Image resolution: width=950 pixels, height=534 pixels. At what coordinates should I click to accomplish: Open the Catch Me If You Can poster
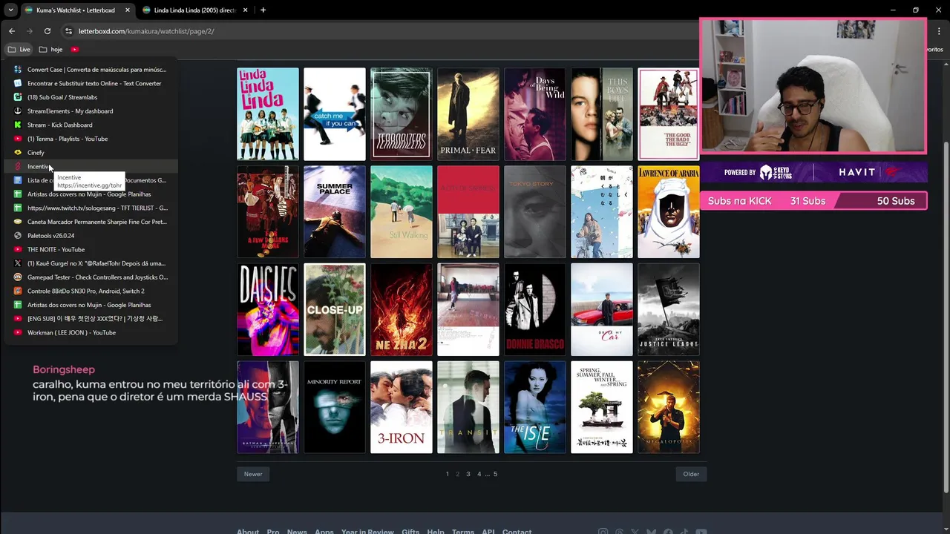tap(335, 114)
